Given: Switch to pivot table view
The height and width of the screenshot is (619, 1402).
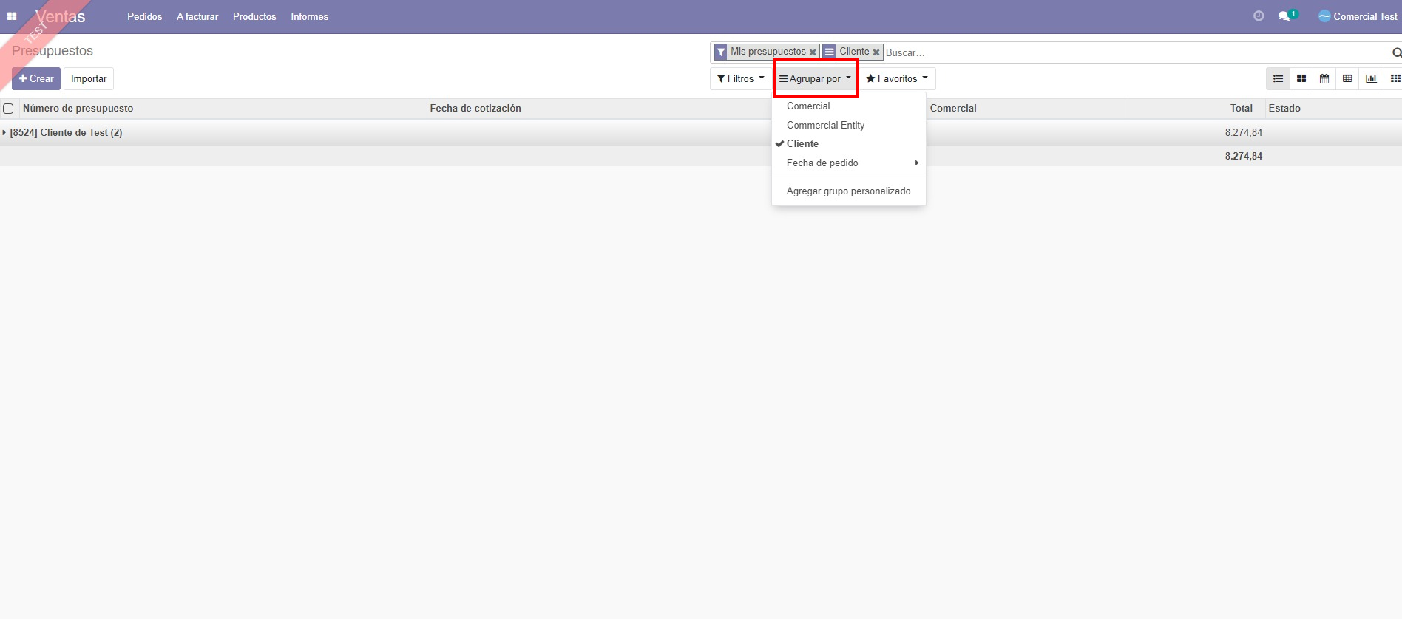Looking at the screenshot, I should tap(1347, 79).
